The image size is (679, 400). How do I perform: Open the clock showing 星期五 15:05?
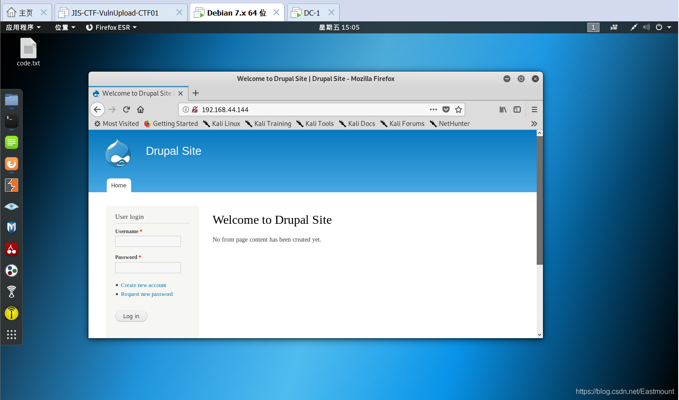[339, 27]
